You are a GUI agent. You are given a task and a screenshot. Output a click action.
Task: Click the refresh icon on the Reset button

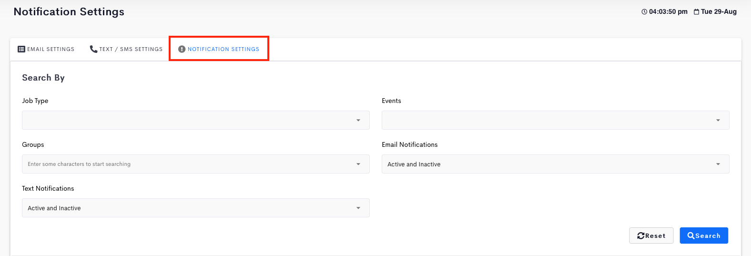[x=641, y=236]
